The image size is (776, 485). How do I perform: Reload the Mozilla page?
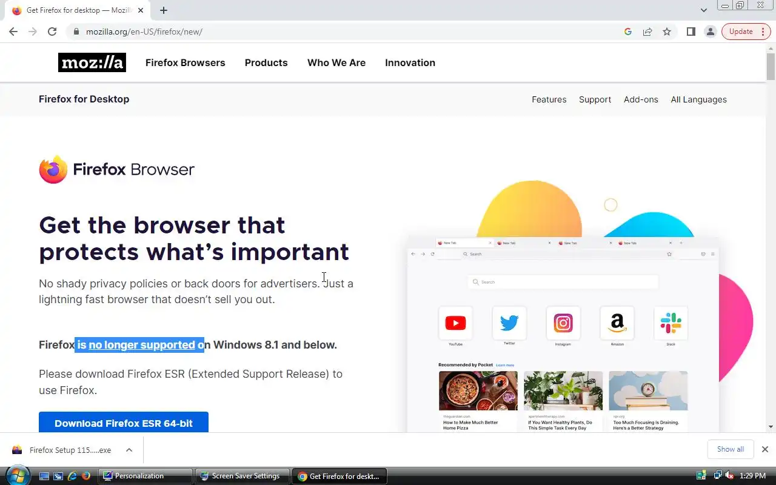pos(52,32)
